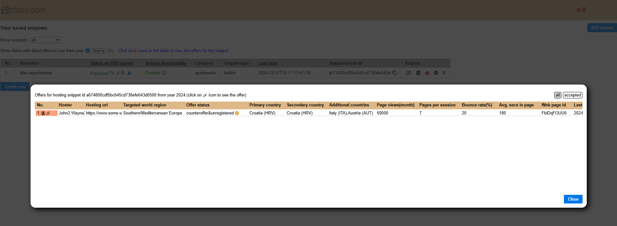Open the Show snippets dropdown

point(45,40)
